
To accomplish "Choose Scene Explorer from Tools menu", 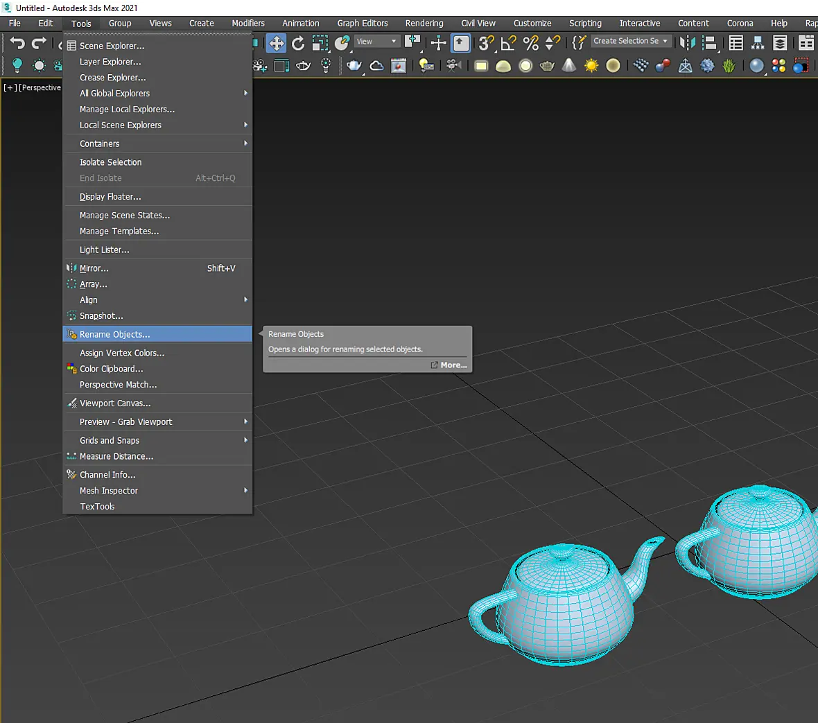I will (157, 46).
